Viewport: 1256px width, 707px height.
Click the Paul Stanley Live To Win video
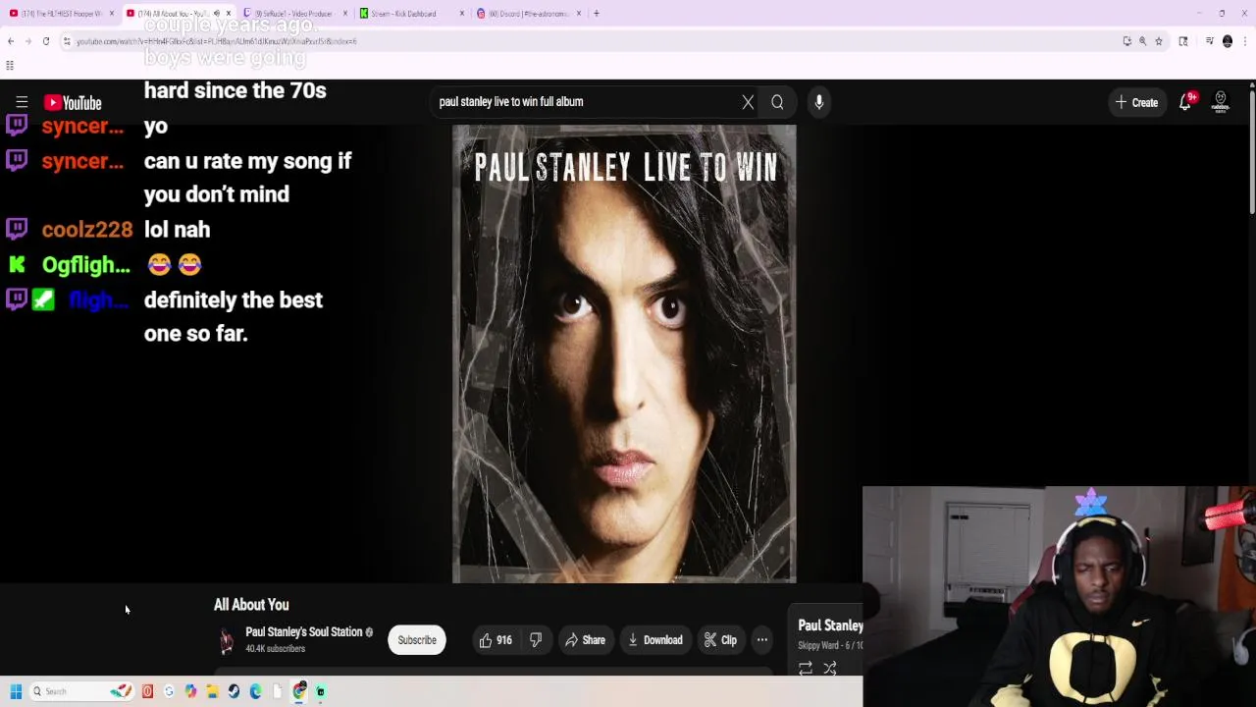pyautogui.click(x=624, y=353)
